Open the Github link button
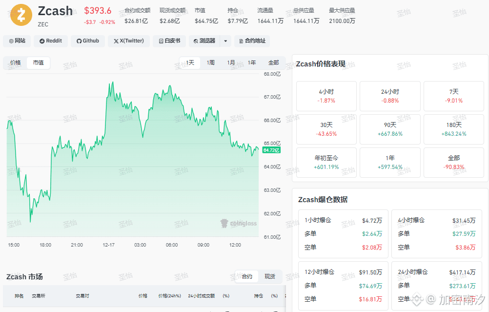Image resolution: width=489 pixels, height=312 pixels. pyautogui.click(x=88, y=41)
